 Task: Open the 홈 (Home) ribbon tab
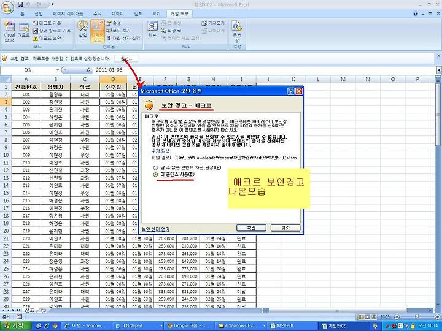[22, 13]
